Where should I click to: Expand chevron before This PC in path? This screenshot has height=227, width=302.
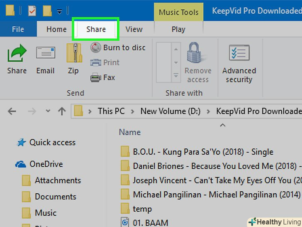90,111
